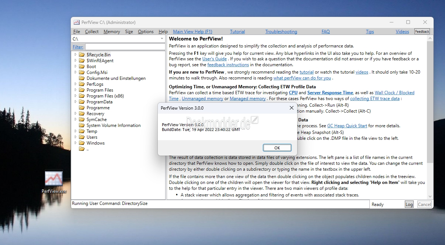Image resolution: width=445 pixels, height=245 pixels.
Task: Expand the $WinREAgent tree node
Action: tap(76, 61)
